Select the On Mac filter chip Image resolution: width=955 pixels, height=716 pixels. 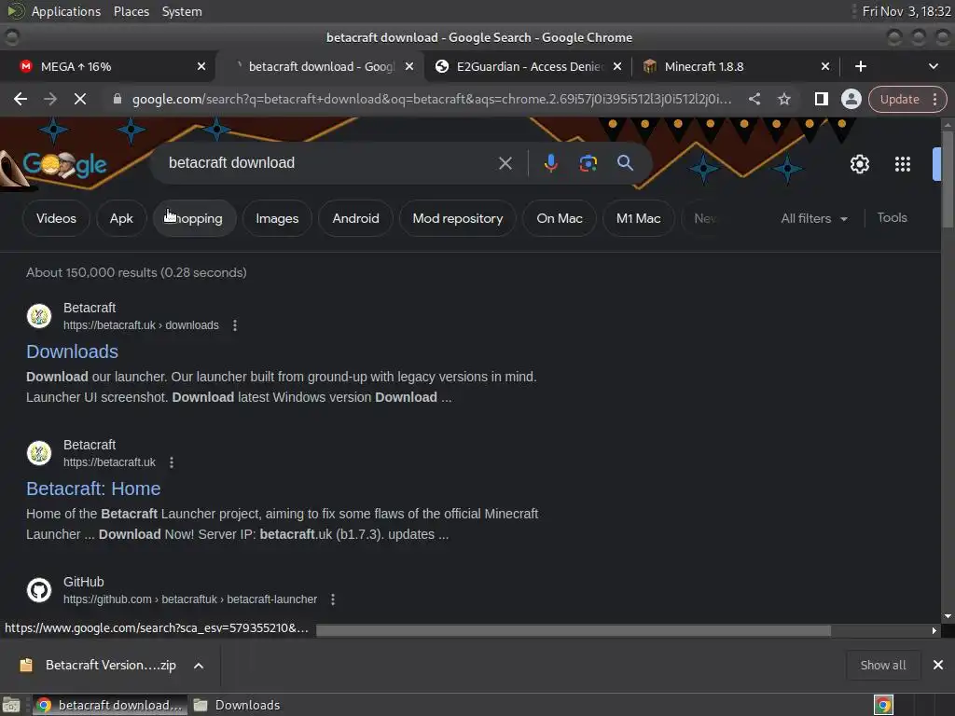click(560, 218)
